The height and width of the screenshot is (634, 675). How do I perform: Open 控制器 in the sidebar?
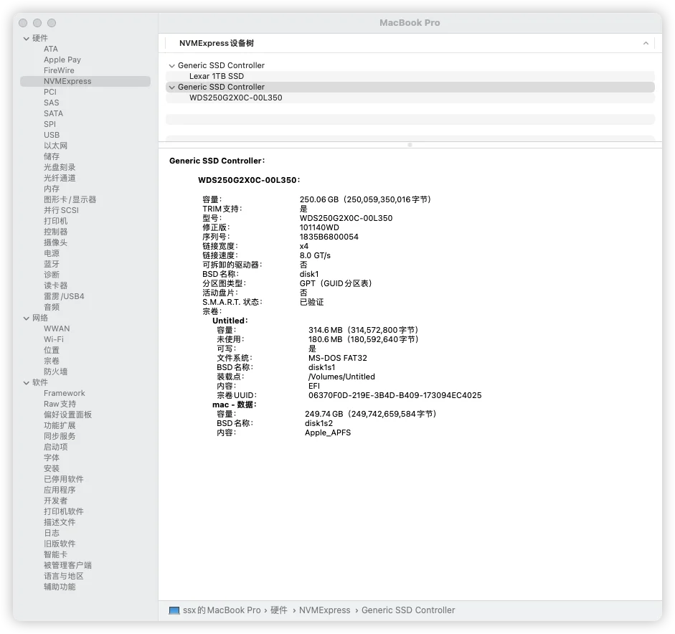tap(55, 232)
